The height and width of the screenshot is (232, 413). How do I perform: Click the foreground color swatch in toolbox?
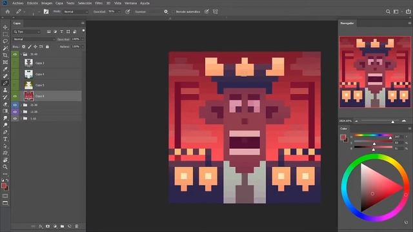pos(4,186)
